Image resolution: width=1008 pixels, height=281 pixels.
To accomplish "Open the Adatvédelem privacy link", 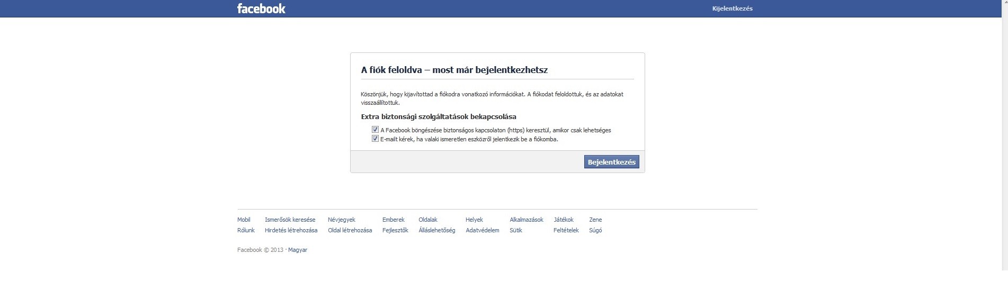I will click(482, 230).
